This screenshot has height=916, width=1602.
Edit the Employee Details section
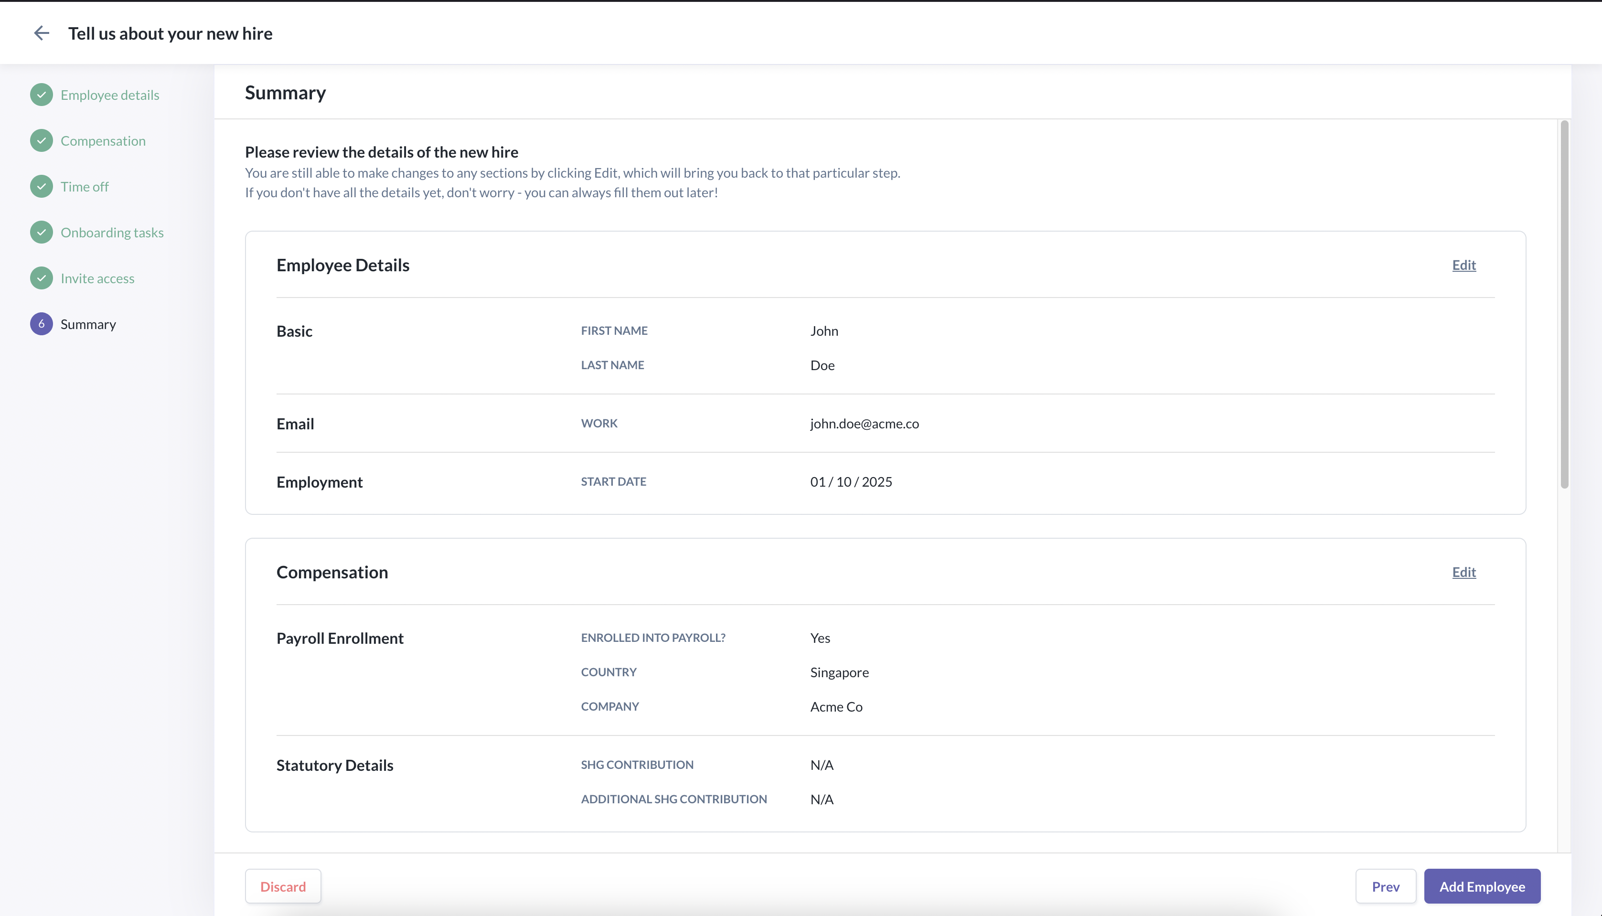point(1463,265)
